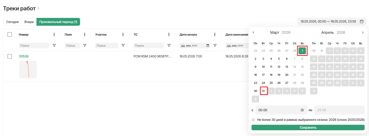Click ТС search input
This screenshot has width=369, height=136.
coord(148,45)
